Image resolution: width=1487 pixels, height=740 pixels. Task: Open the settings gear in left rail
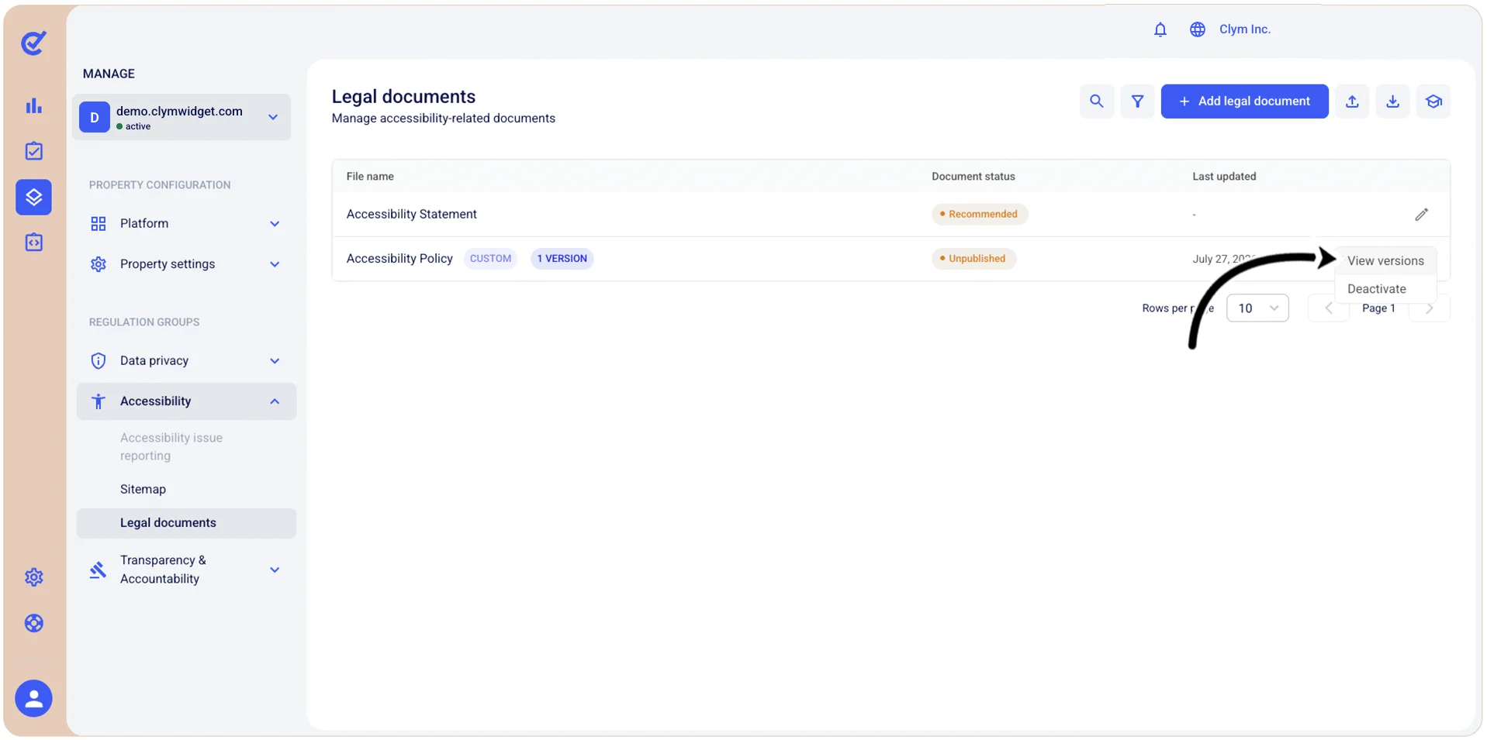(x=33, y=577)
